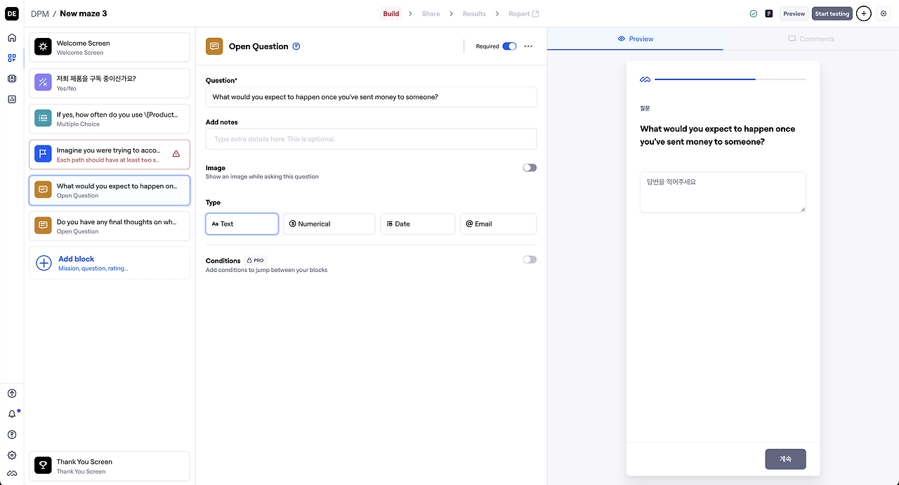Click the preview progress bar
This screenshot has height=485, width=899.
pyautogui.click(x=730, y=79)
